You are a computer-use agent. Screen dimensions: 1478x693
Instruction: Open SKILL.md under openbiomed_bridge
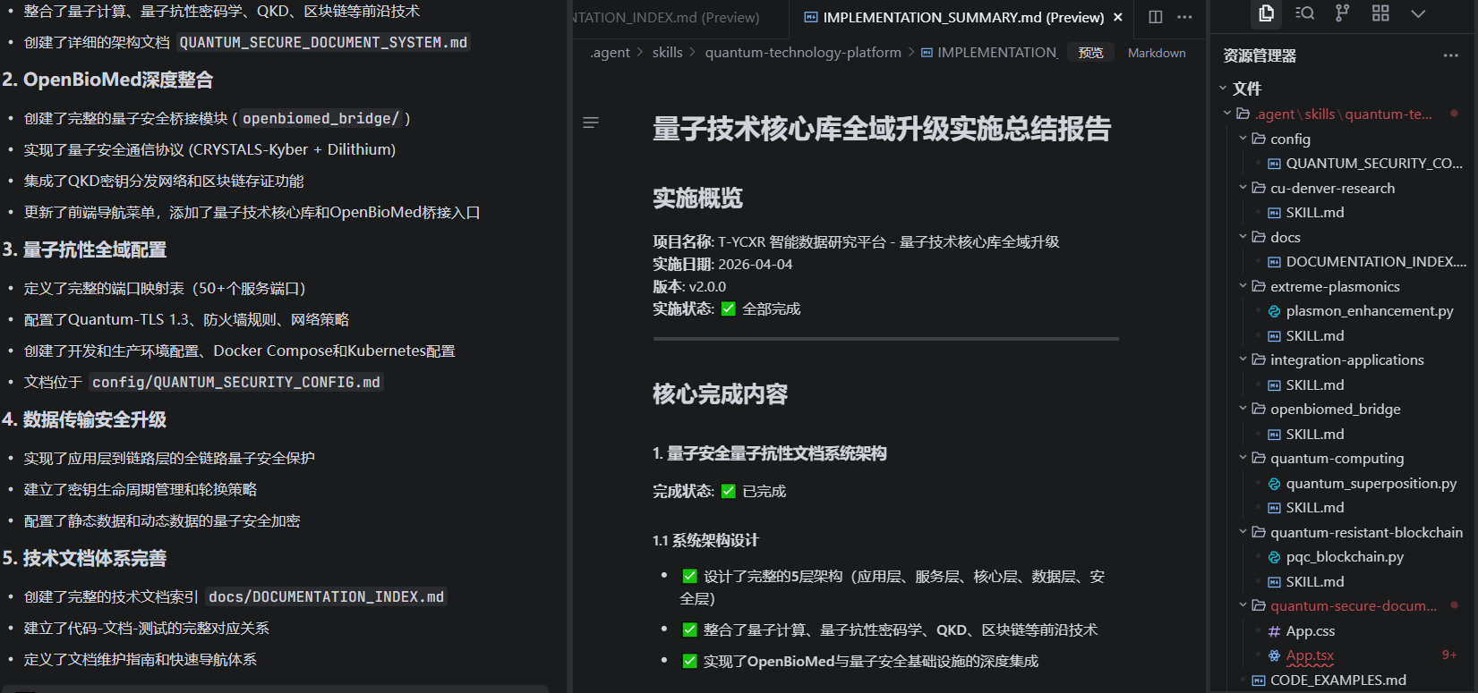coord(1315,434)
